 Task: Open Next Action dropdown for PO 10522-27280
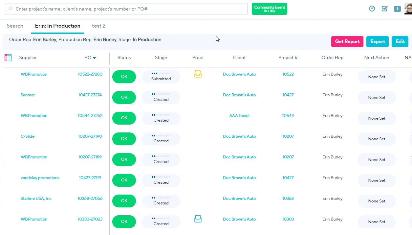[x=377, y=77]
